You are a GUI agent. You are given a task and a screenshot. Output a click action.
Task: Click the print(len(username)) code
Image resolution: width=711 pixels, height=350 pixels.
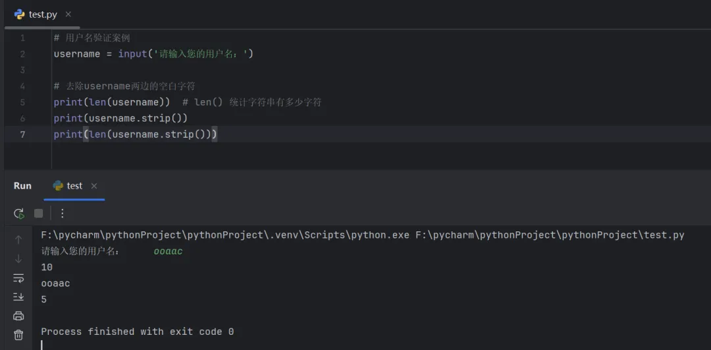111,102
